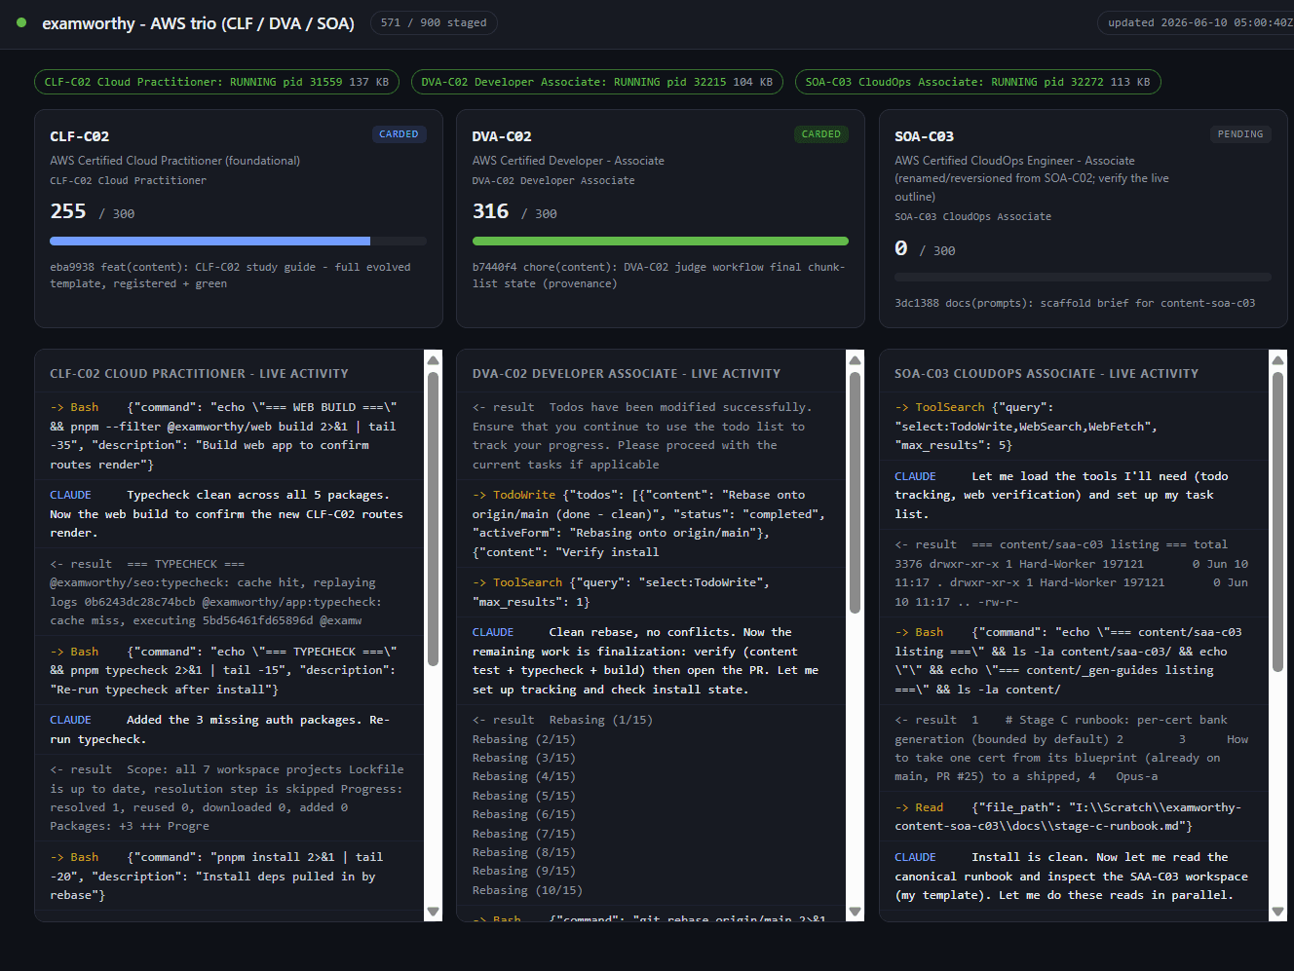Click the 255 / 300 count

[93, 211]
